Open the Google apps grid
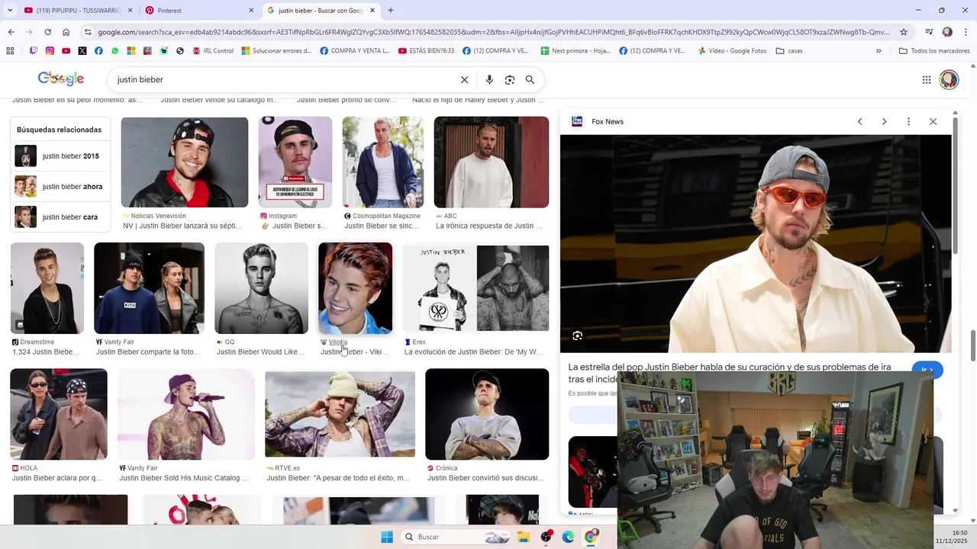 (x=926, y=79)
